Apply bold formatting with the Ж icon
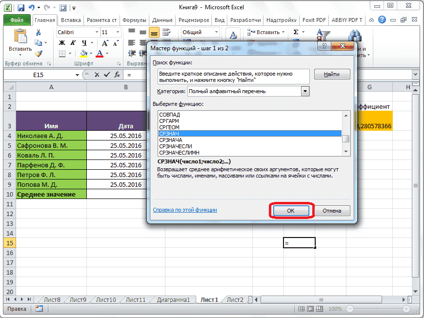 point(61,42)
